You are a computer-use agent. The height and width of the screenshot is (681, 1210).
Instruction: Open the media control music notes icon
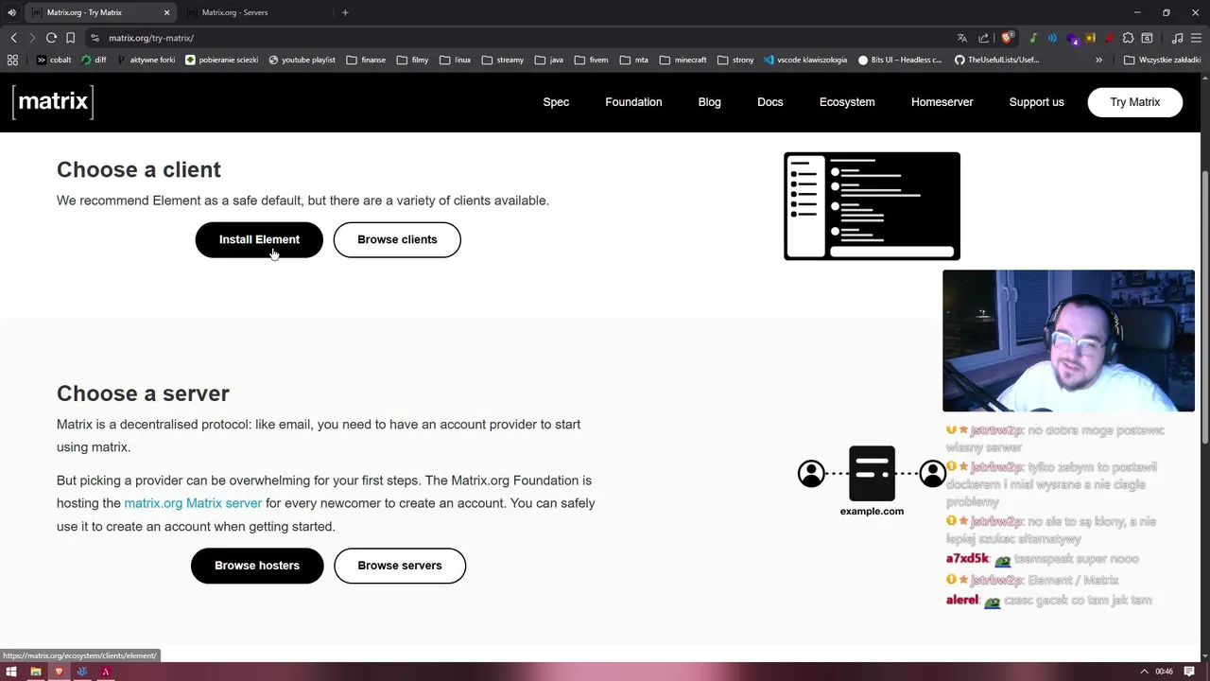pyautogui.click(x=1177, y=38)
